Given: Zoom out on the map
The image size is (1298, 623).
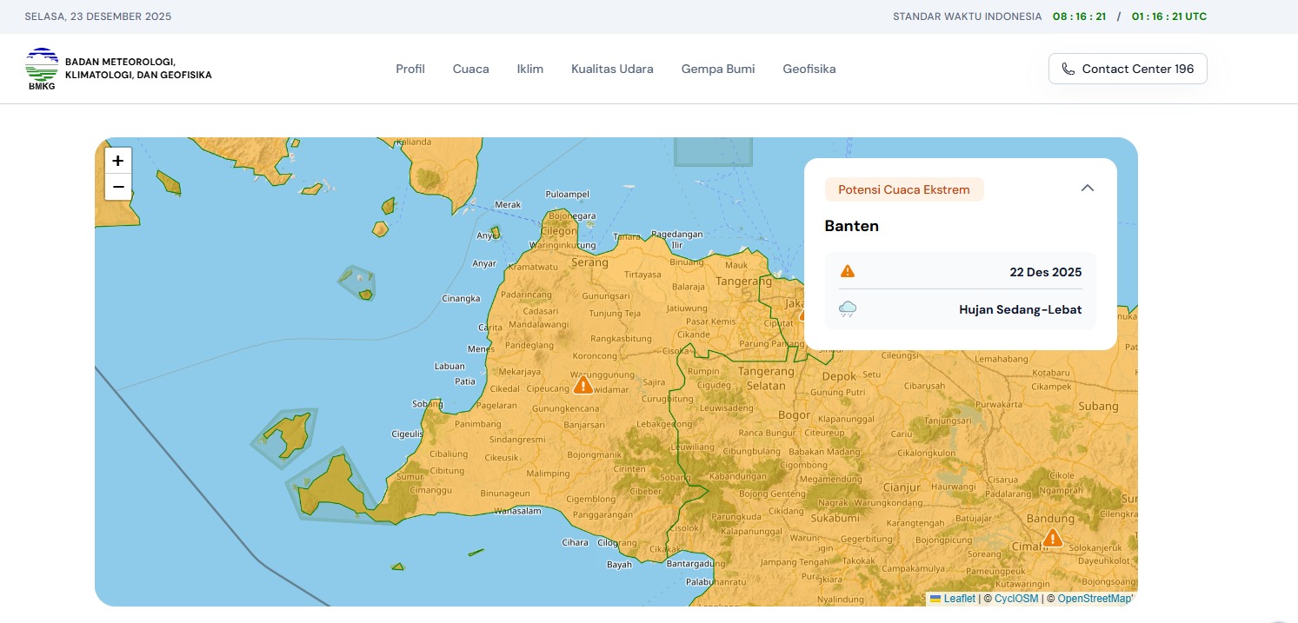Looking at the screenshot, I should [x=118, y=187].
